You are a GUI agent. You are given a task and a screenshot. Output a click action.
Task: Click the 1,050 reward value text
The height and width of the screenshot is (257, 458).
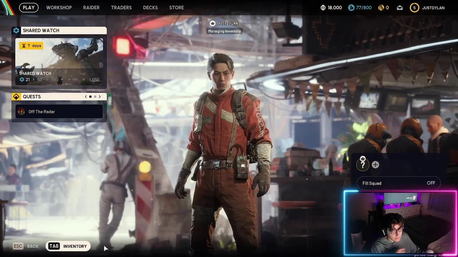(94, 80)
